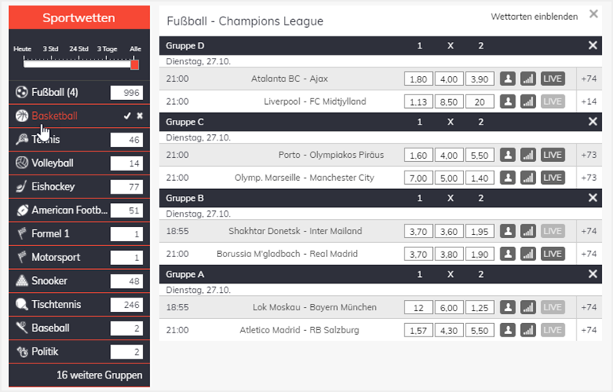
Task: Click LIVE icon for Borussia M'gladbach - Real Madrid
Action: 553,254
